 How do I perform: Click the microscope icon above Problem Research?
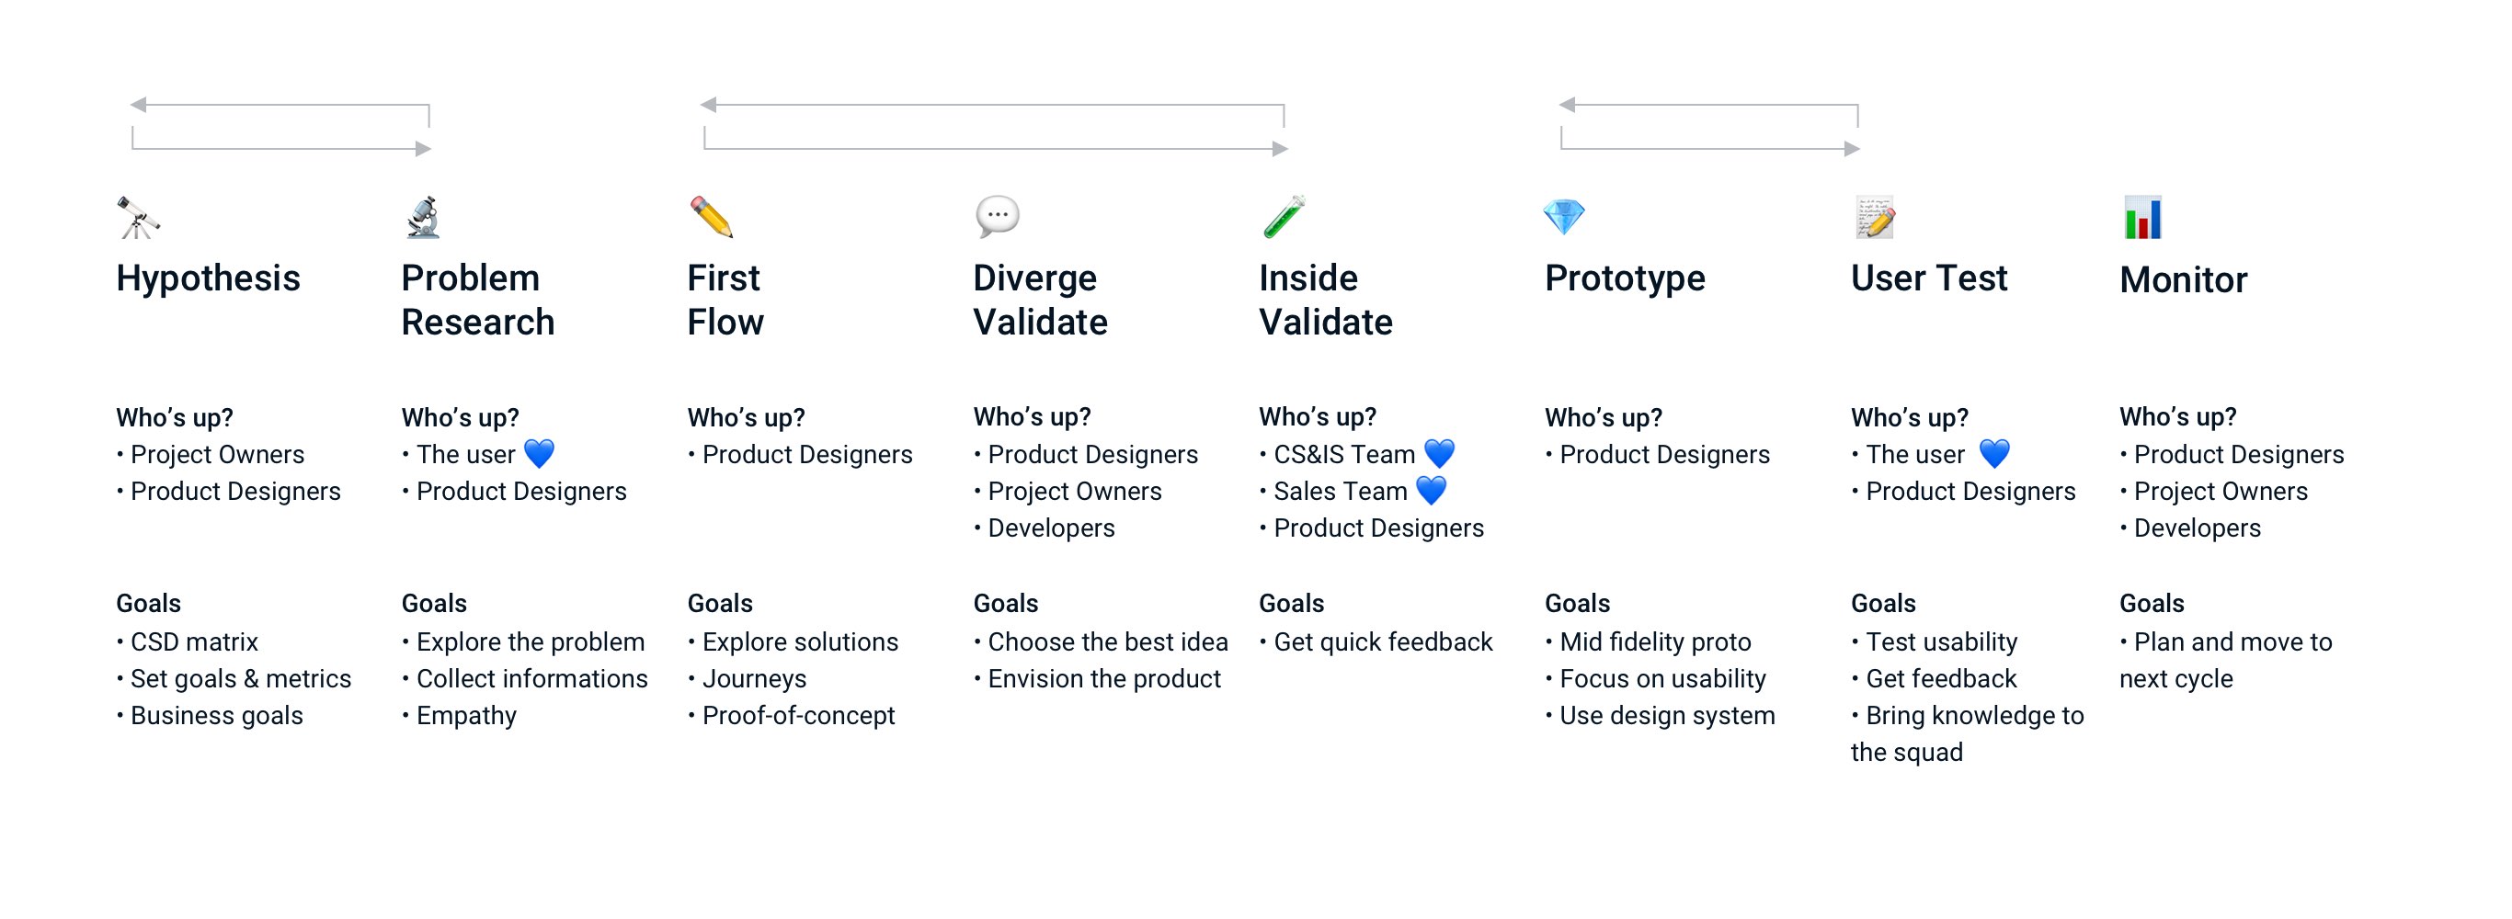click(x=423, y=217)
